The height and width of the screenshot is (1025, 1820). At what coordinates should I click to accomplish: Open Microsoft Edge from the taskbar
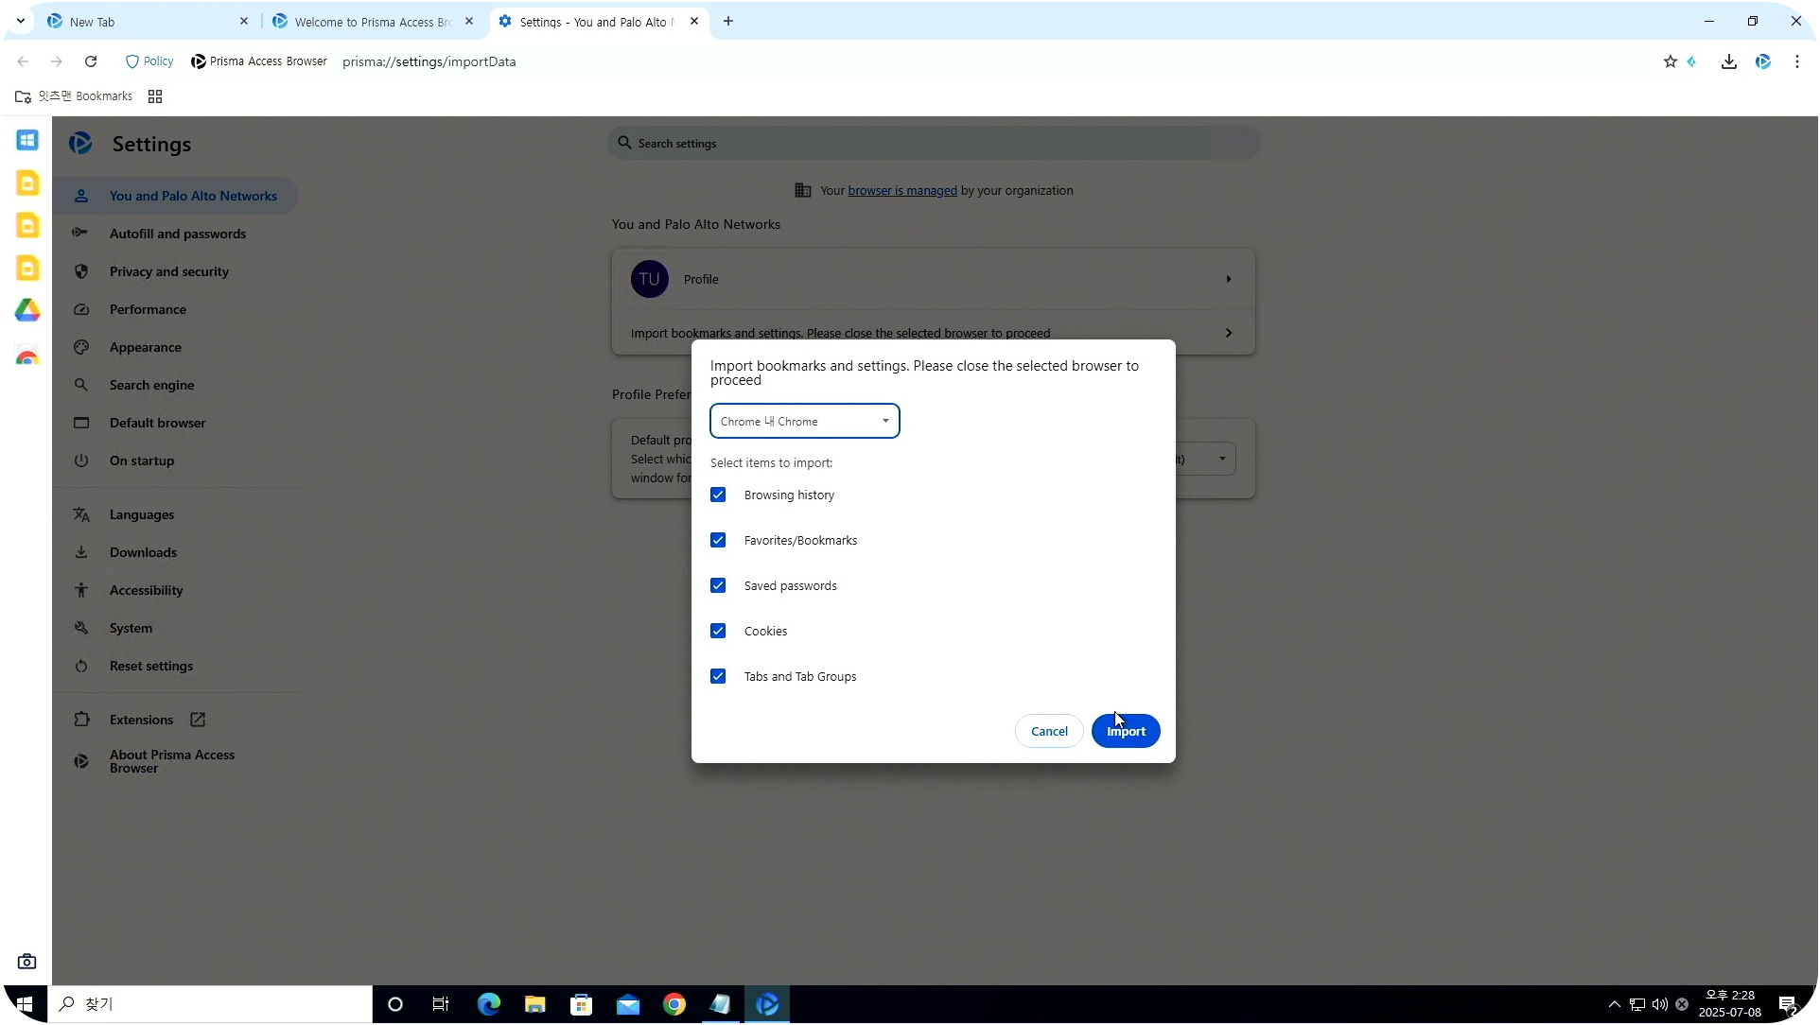click(x=489, y=1005)
